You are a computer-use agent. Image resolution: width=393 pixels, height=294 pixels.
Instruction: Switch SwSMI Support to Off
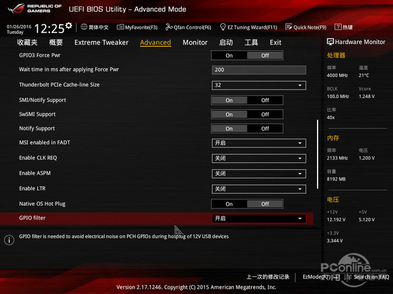pyautogui.click(x=265, y=114)
